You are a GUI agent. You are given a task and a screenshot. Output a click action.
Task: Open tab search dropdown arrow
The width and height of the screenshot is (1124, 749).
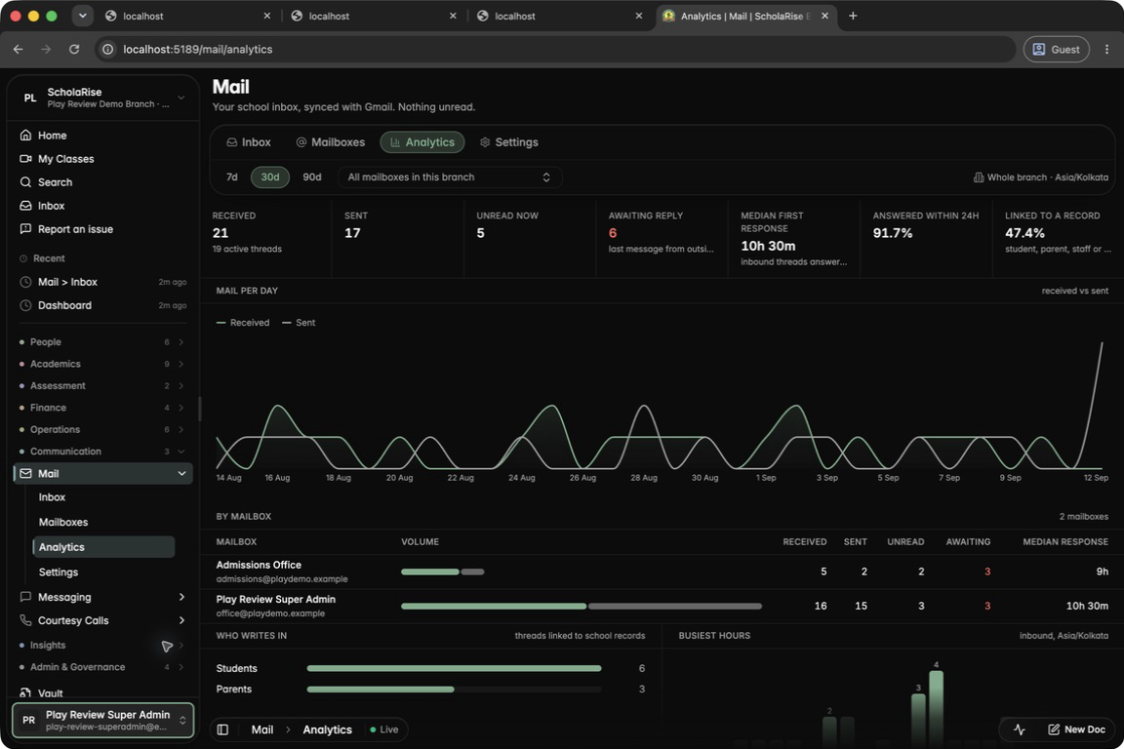tap(82, 16)
